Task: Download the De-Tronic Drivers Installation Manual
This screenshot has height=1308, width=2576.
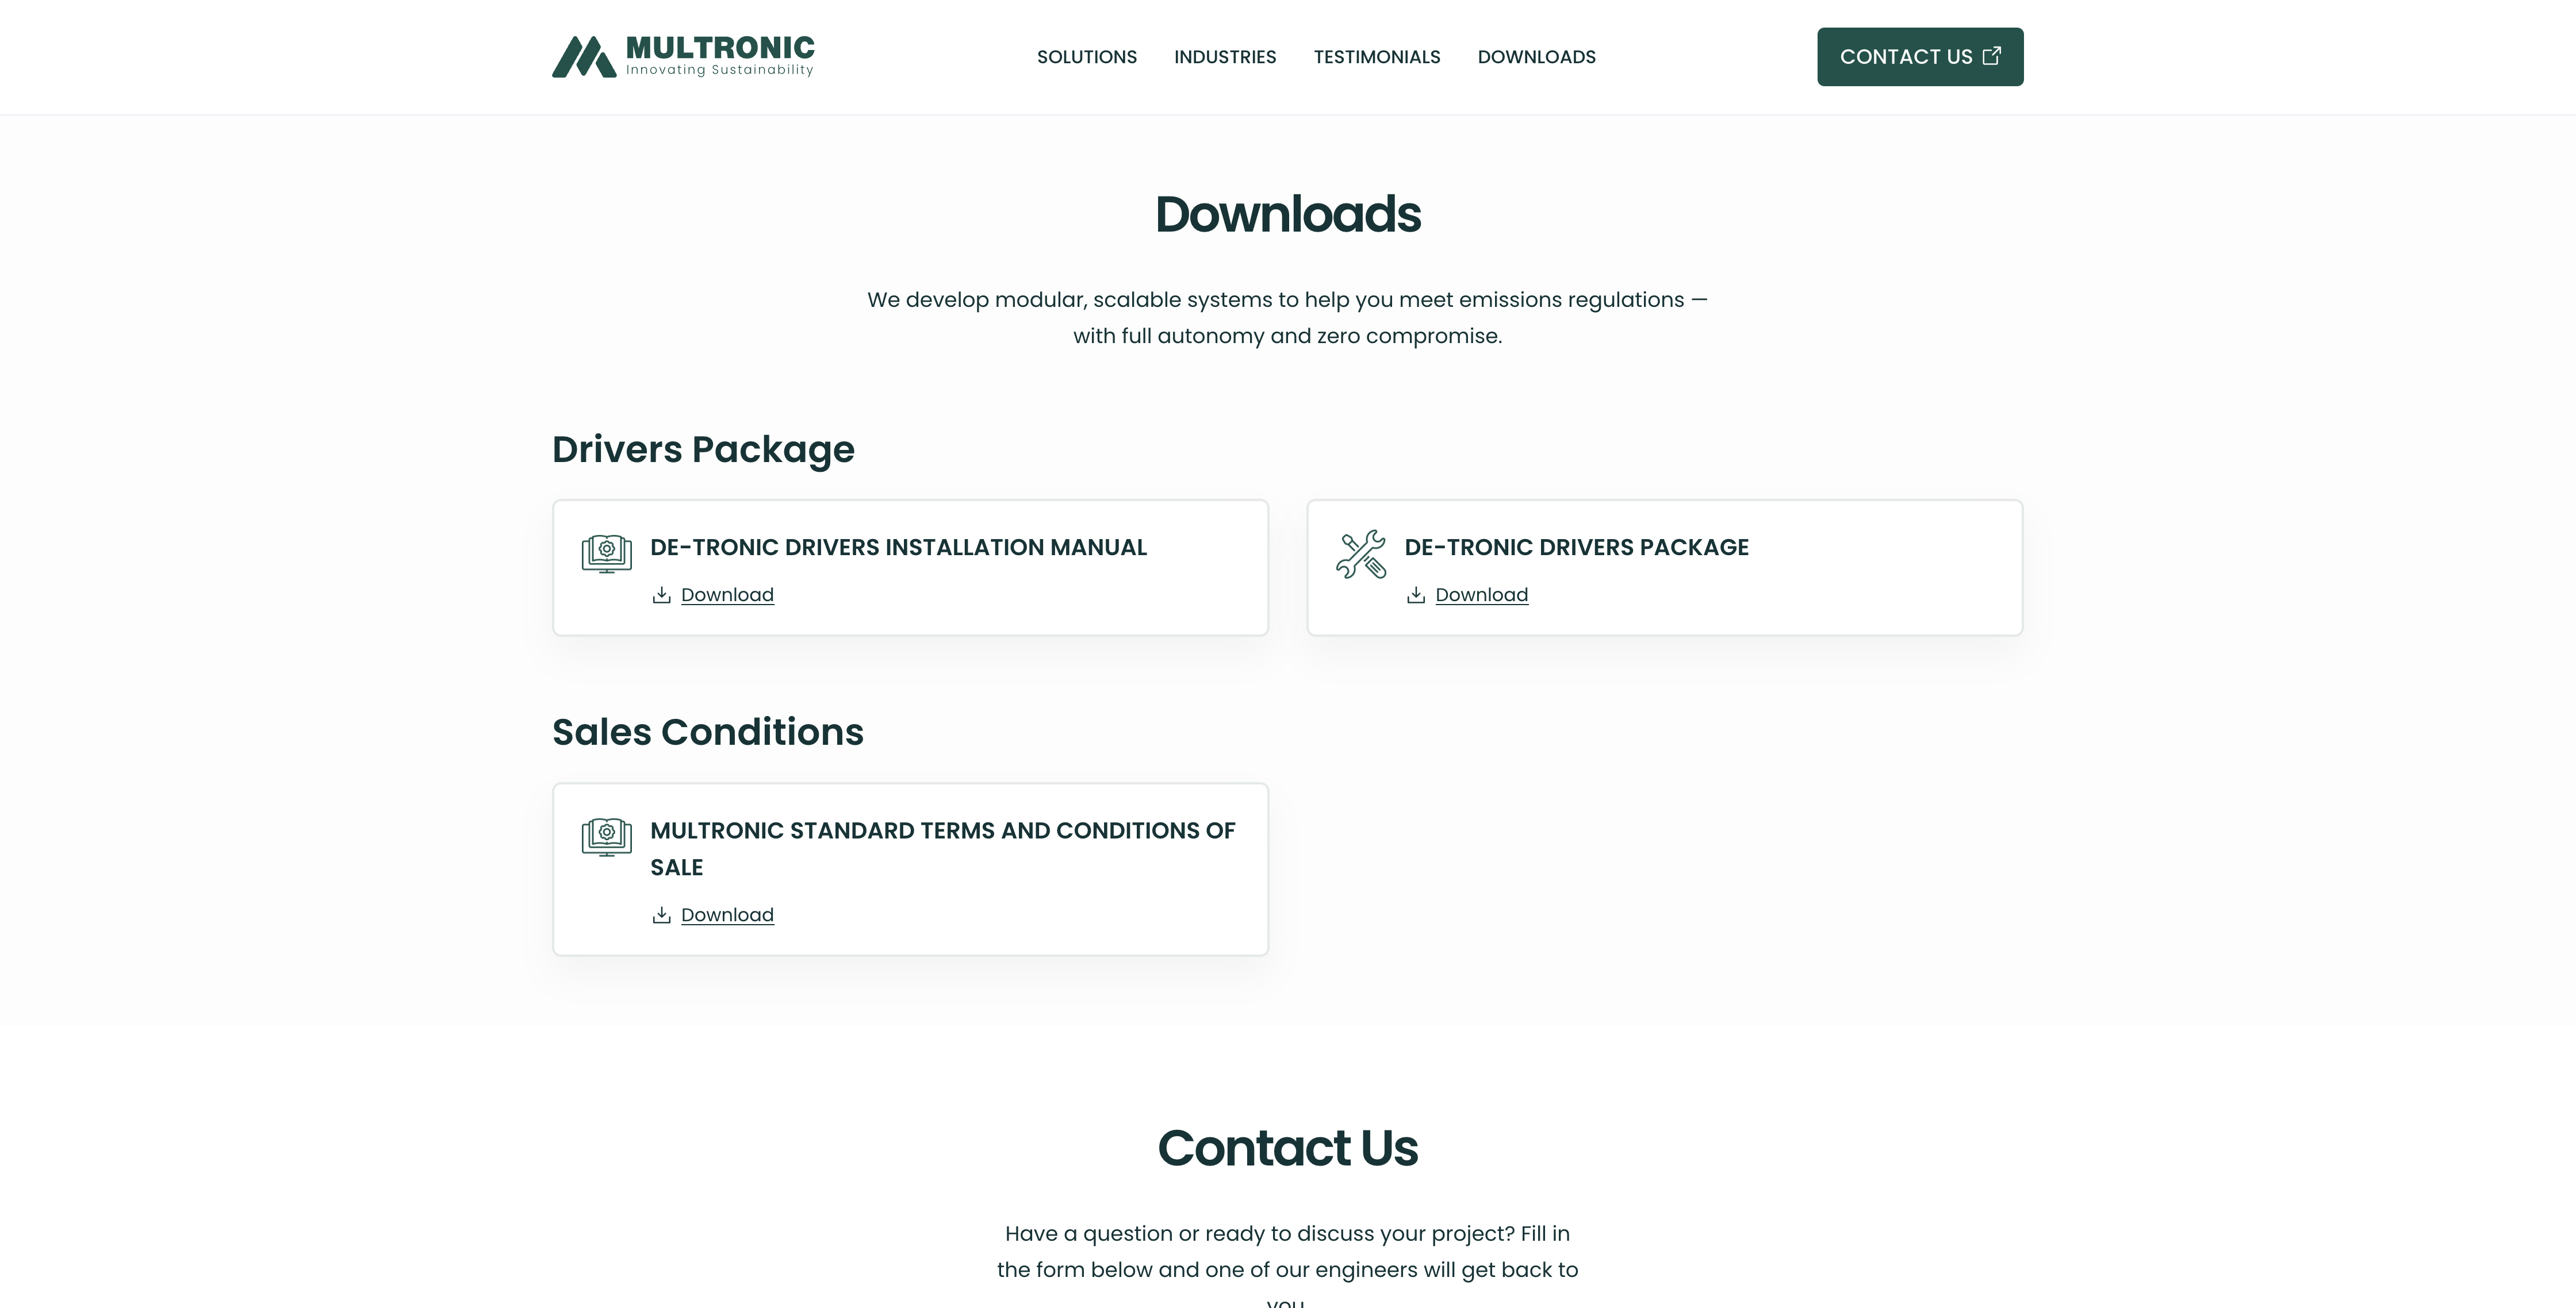Action: click(727, 595)
